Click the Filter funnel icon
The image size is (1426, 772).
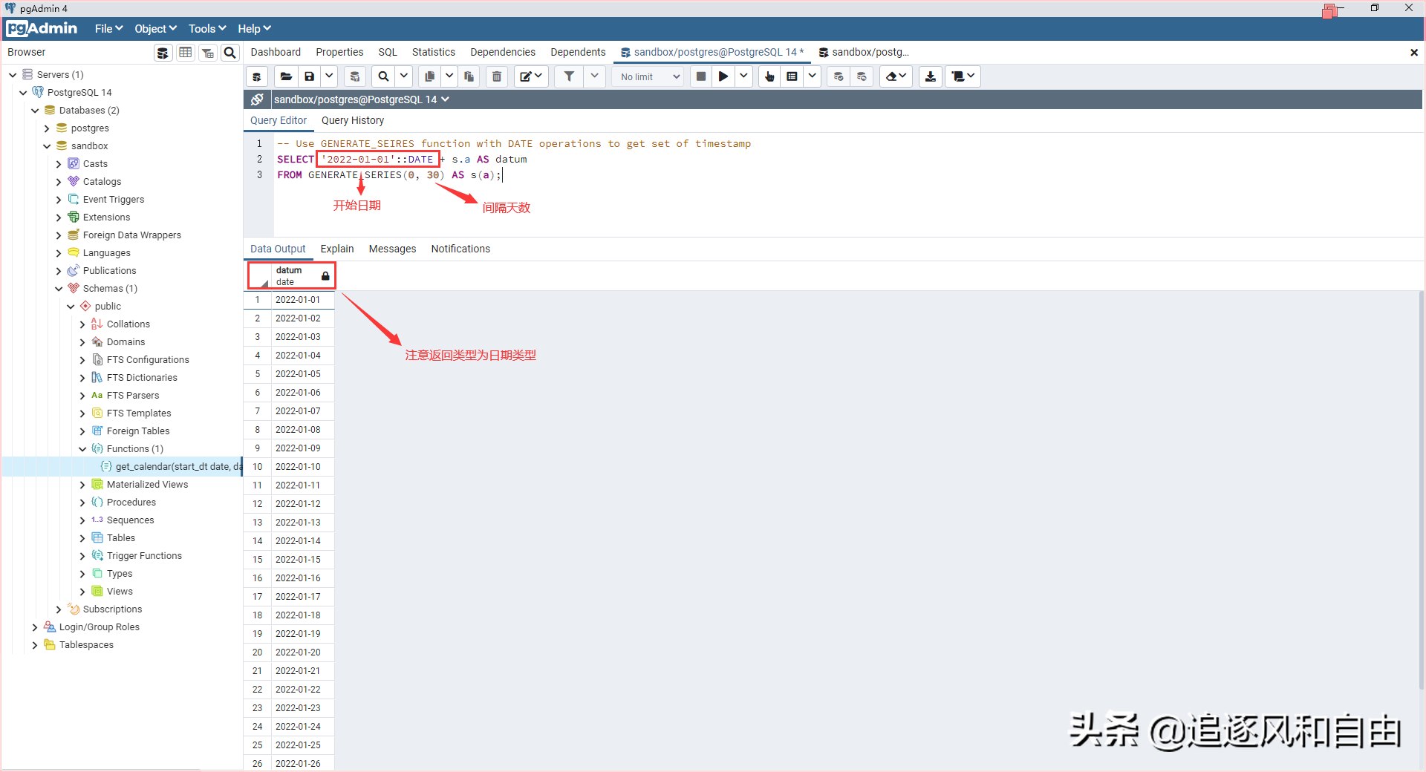pyautogui.click(x=569, y=76)
